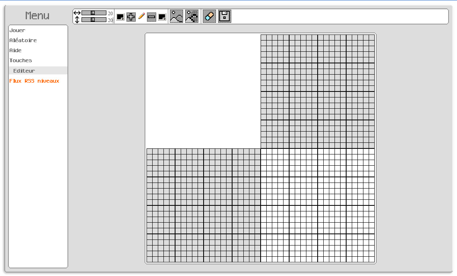Open the Jouer menu item

click(18, 30)
